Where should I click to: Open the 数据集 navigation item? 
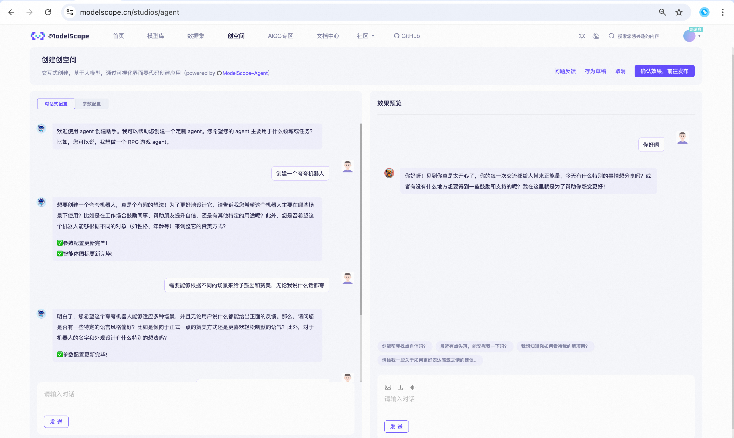click(196, 36)
